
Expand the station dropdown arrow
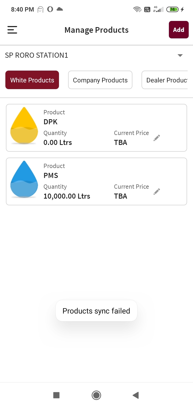coord(180,55)
